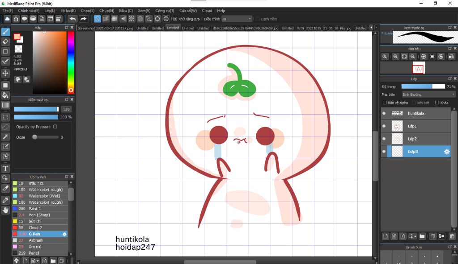Enable Bảo vệ alpha checkbox

point(384,103)
